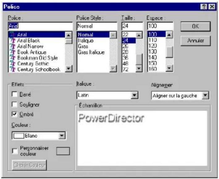Viewport: 219px width, 179px height.
Task: Open the Latin script dropdown
Action: (134, 95)
